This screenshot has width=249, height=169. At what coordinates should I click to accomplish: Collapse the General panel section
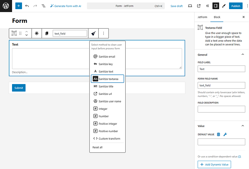point(243,54)
